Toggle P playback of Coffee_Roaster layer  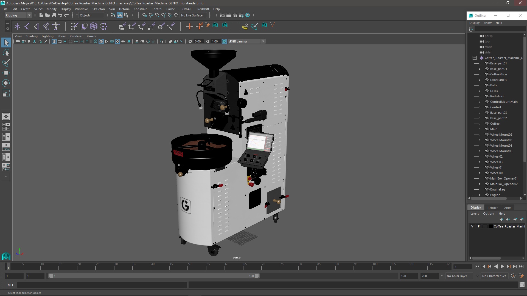click(x=479, y=226)
